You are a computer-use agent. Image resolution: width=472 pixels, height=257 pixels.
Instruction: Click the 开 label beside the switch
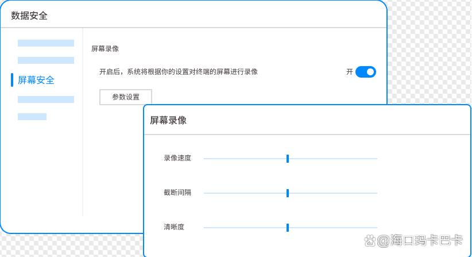pyautogui.click(x=350, y=72)
